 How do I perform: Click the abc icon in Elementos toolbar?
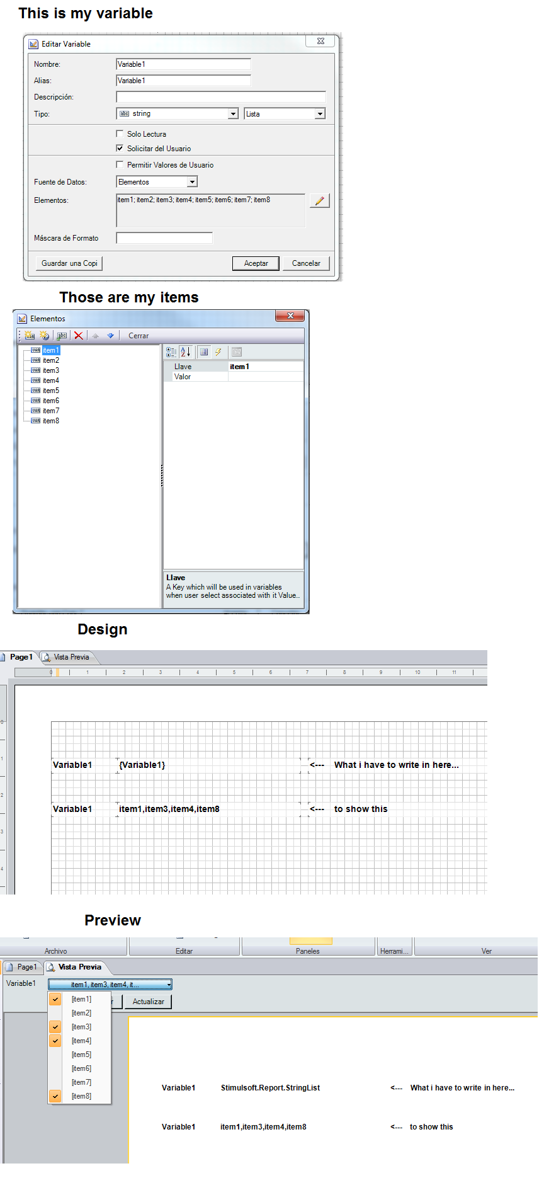62,336
